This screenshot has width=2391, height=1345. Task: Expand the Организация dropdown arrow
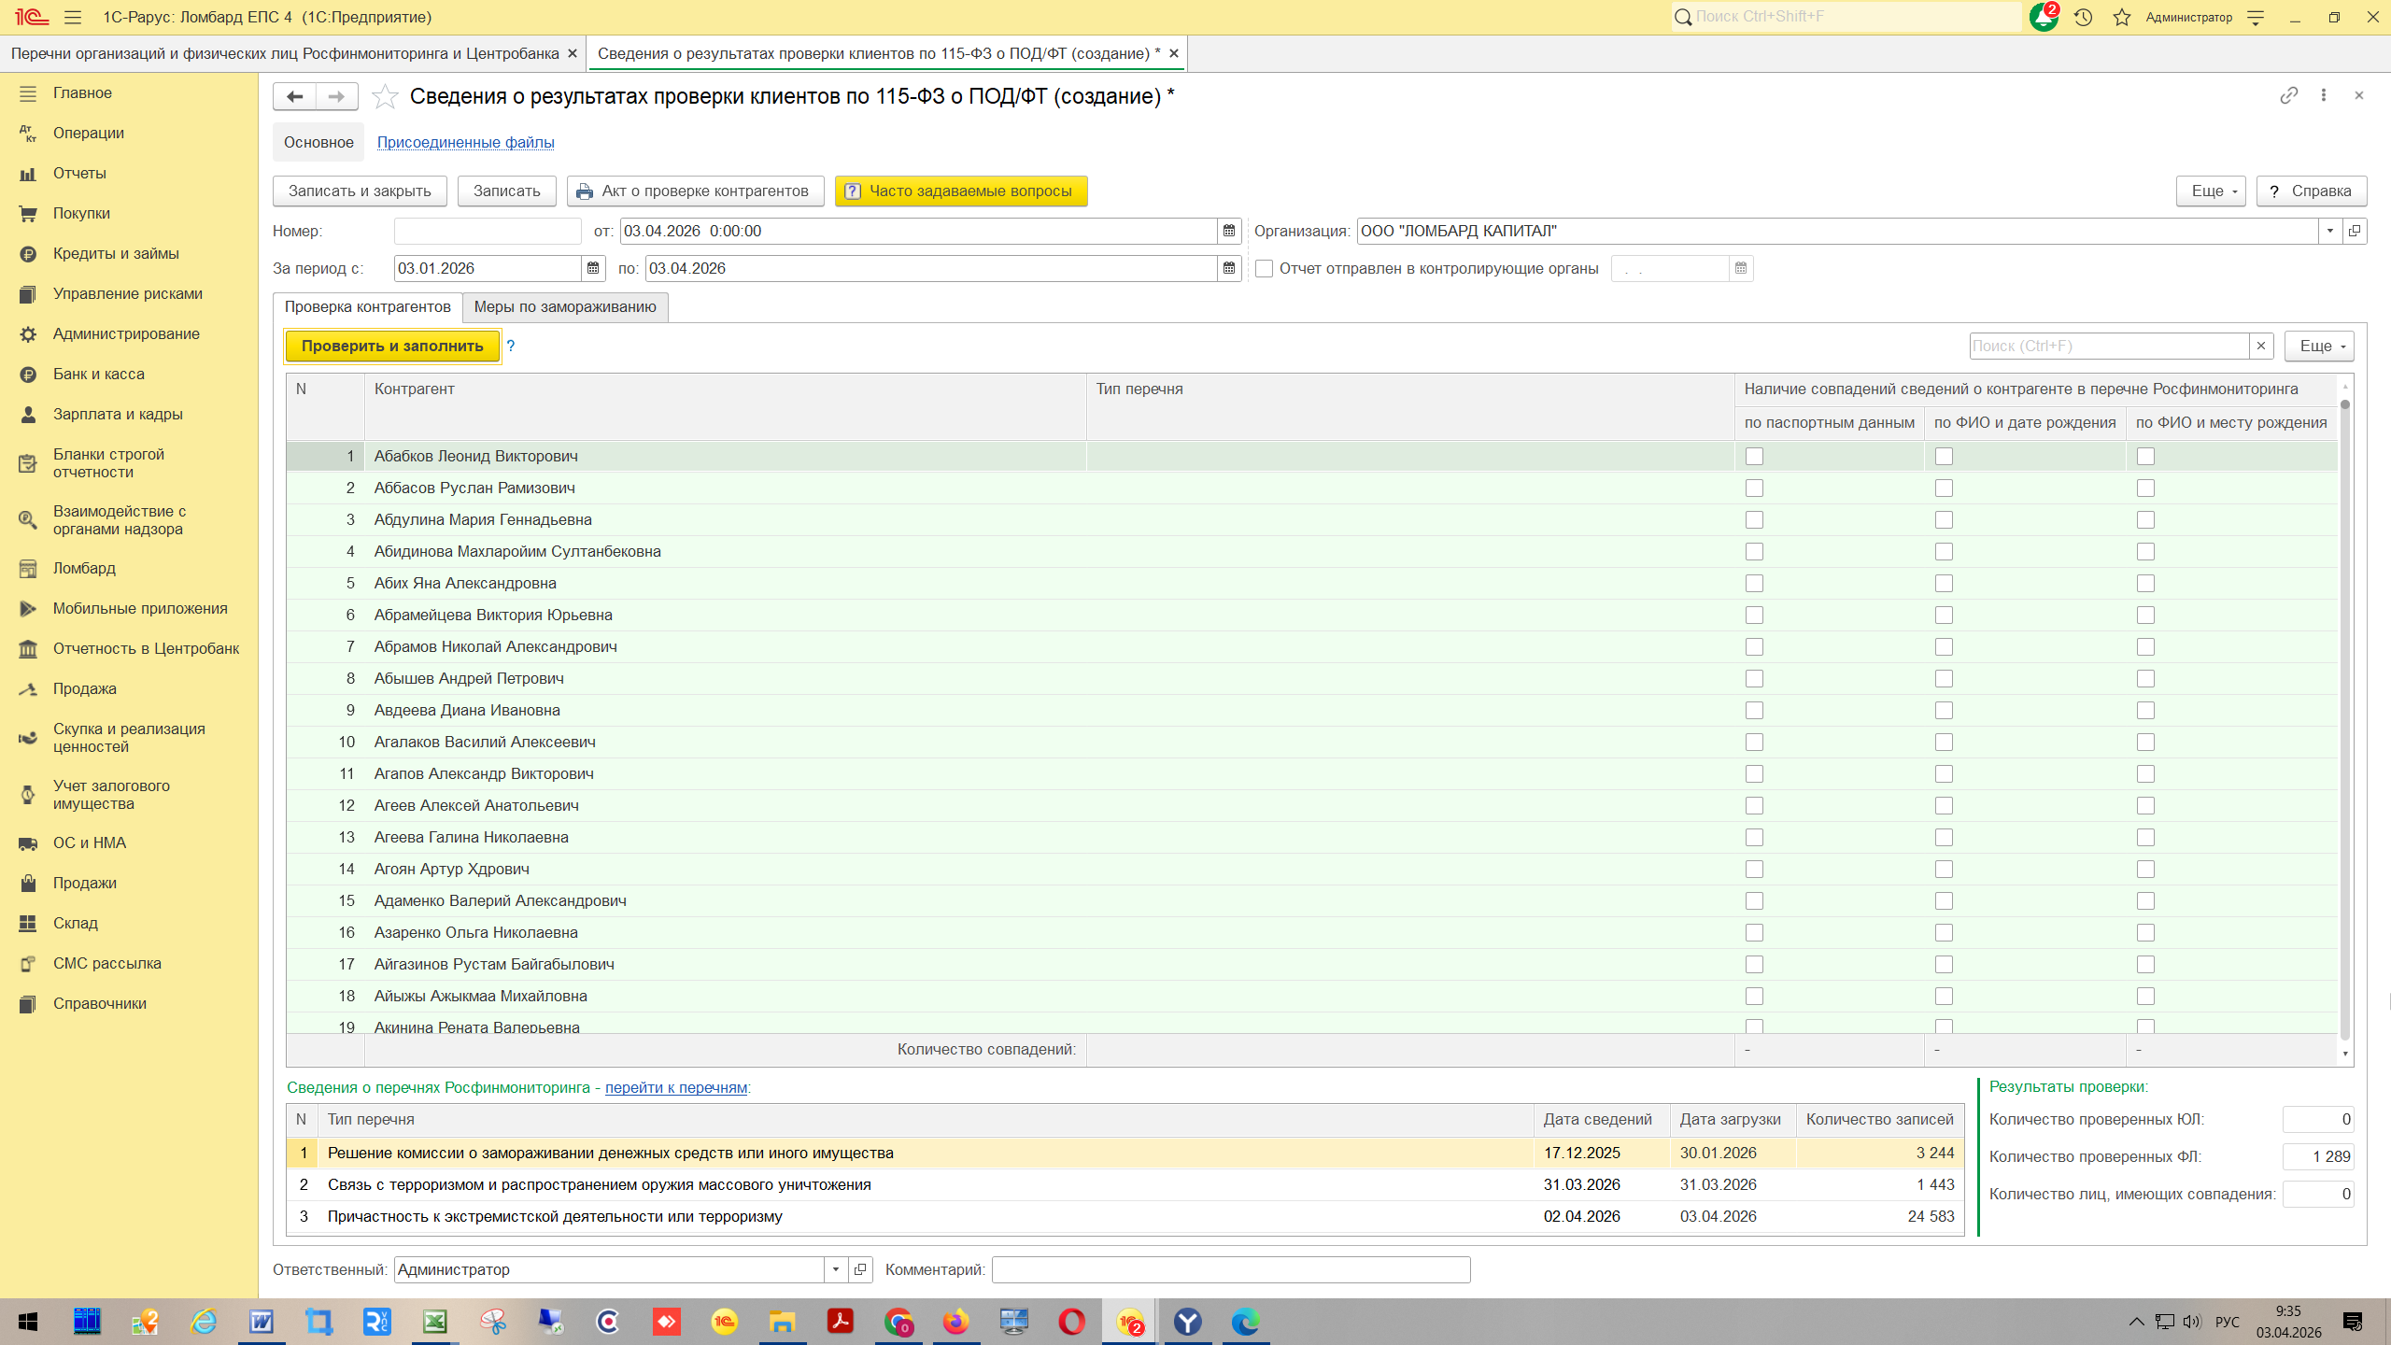(x=2330, y=231)
